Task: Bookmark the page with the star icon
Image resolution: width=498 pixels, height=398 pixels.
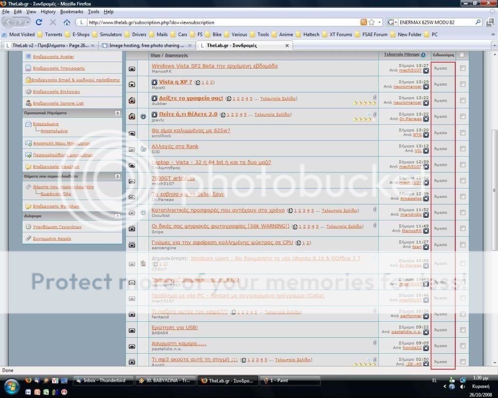Action: coord(372,22)
